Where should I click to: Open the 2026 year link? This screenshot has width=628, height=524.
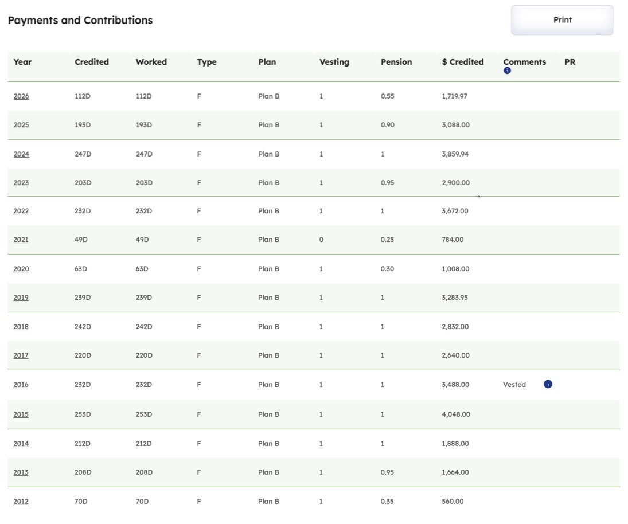[x=21, y=96]
